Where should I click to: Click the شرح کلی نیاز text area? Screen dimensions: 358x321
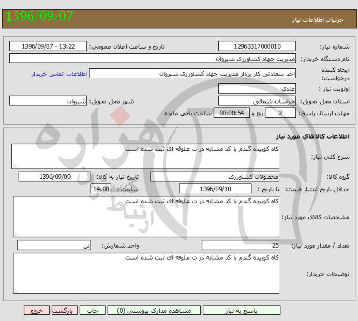point(145,156)
